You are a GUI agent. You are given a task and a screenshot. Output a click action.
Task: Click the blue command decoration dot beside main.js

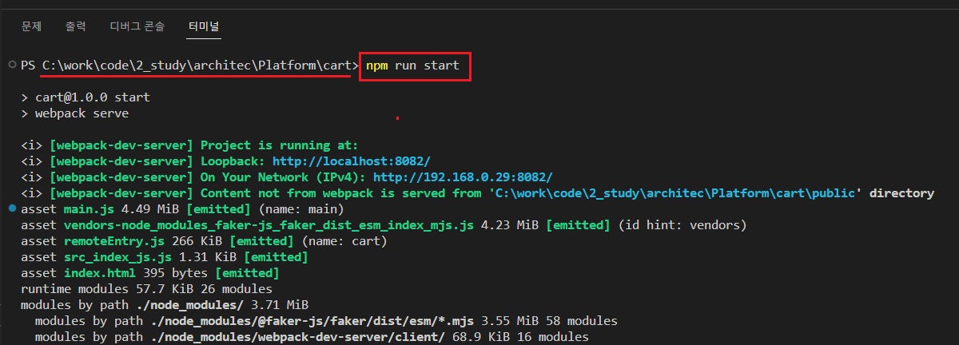[x=12, y=208]
